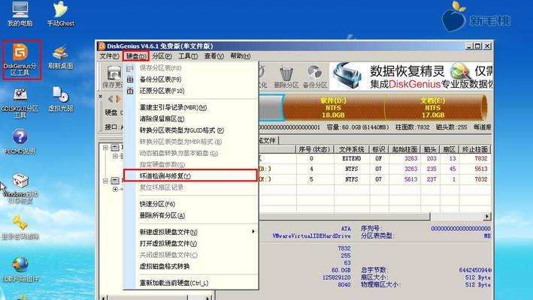Click the 磁头 value 203
Viewport: 533px width, 300px height.
click(x=432, y=159)
